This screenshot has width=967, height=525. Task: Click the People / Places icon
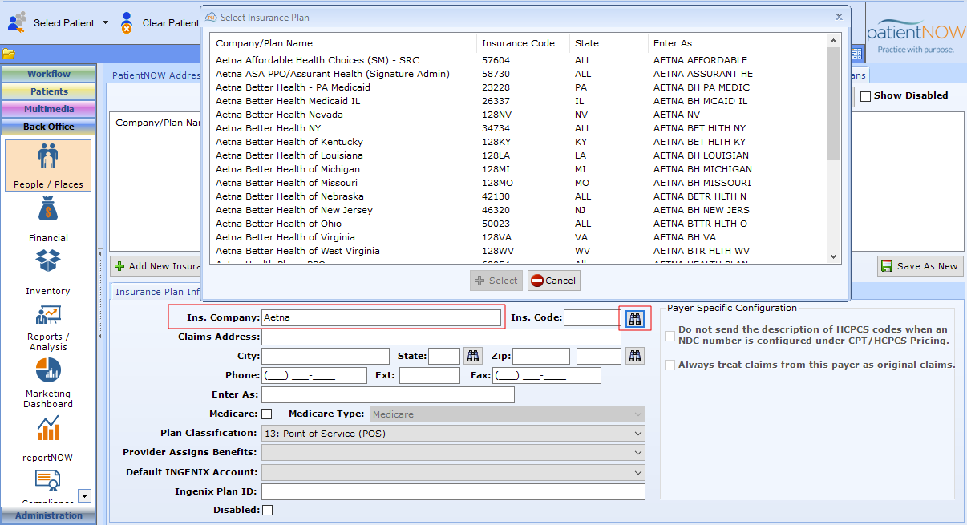point(48,157)
